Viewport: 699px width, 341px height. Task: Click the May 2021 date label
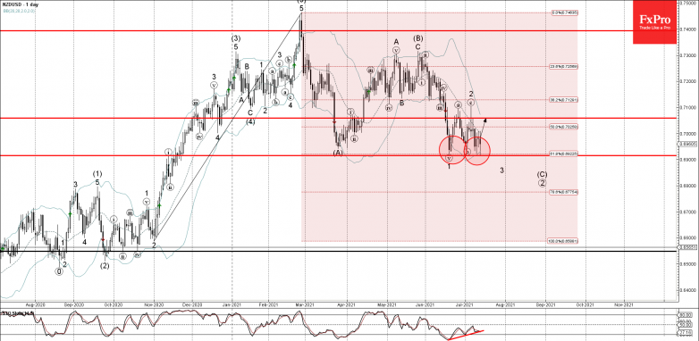click(386, 305)
